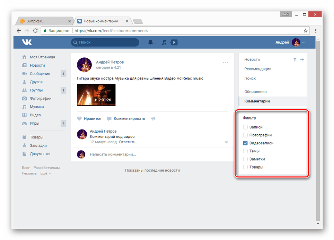Open the post's three-dot options menu

[x=226, y=63]
